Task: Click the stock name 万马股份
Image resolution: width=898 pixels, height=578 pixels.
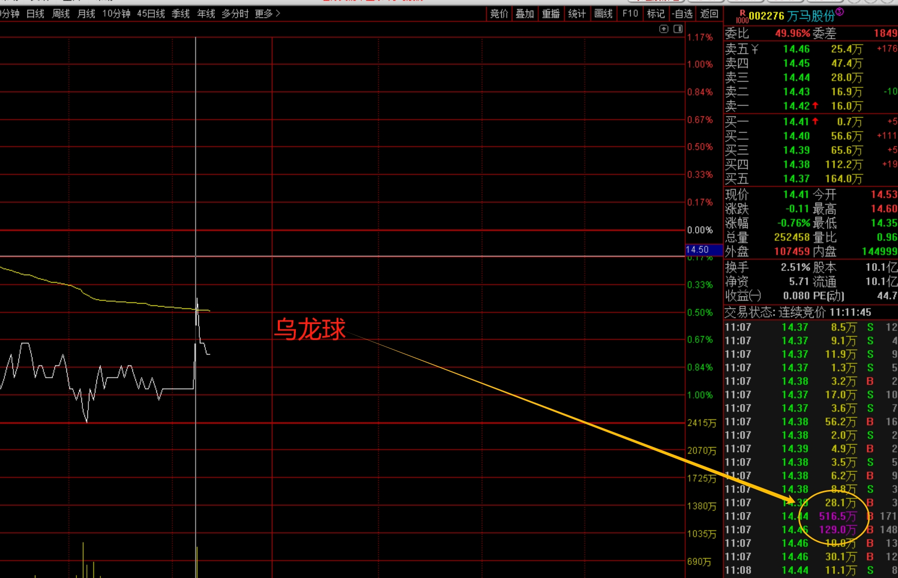Action: [x=811, y=16]
